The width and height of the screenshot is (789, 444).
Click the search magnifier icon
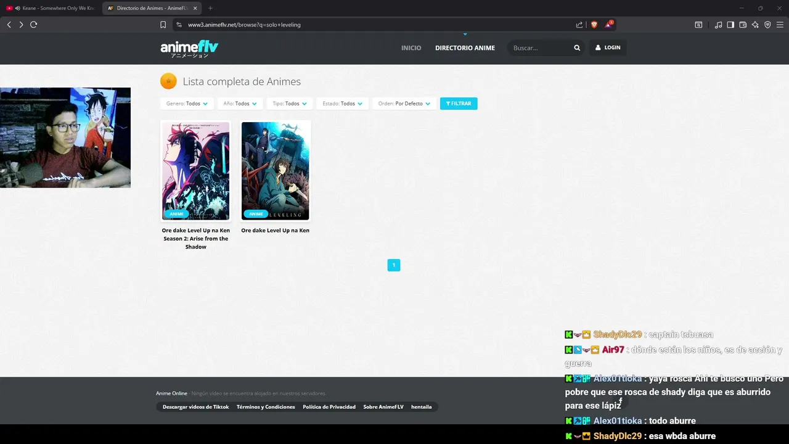(x=577, y=47)
